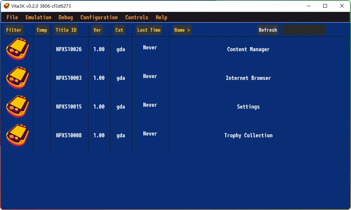Open the Help menu
This screenshot has width=351, height=210.
(x=161, y=17)
